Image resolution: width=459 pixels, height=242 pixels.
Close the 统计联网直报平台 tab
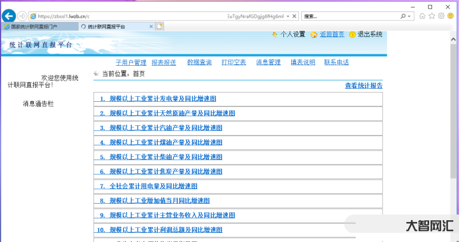click(x=151, y=26)
